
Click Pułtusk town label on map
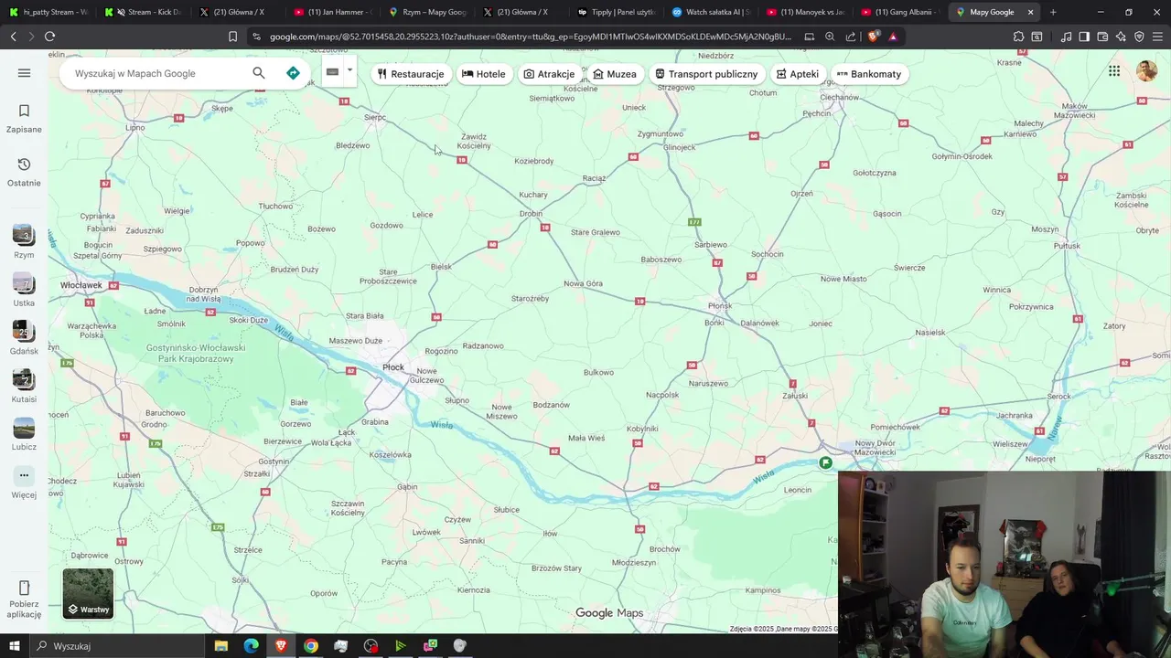(x=1067, y=246)
